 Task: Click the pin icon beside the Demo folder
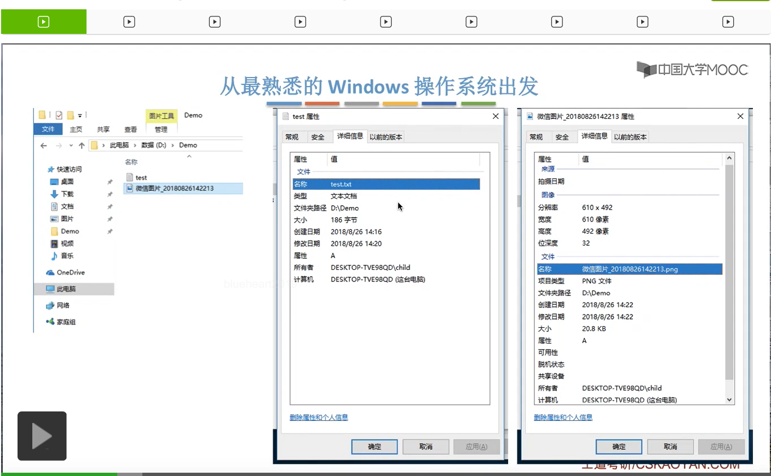coord(110,231)
